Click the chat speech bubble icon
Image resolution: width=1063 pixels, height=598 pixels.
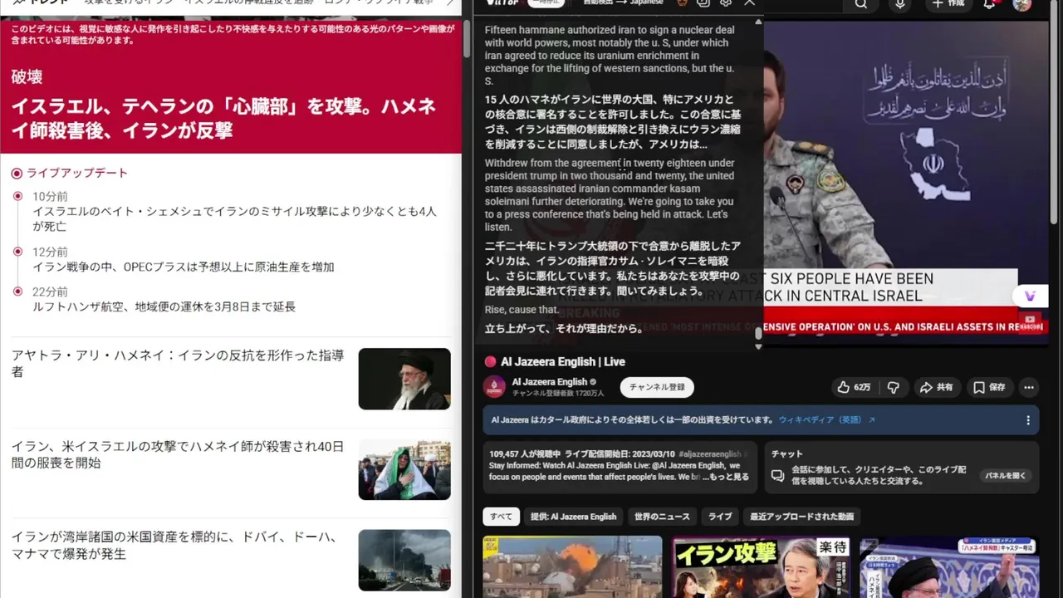777,476
